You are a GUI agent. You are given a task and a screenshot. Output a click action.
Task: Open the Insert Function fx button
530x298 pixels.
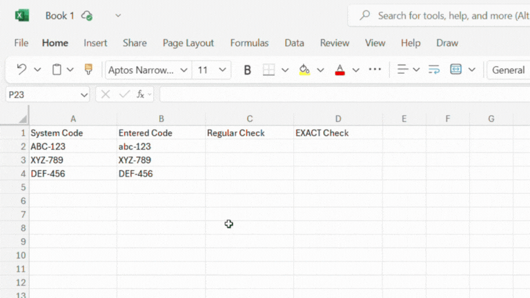(140, 95)
